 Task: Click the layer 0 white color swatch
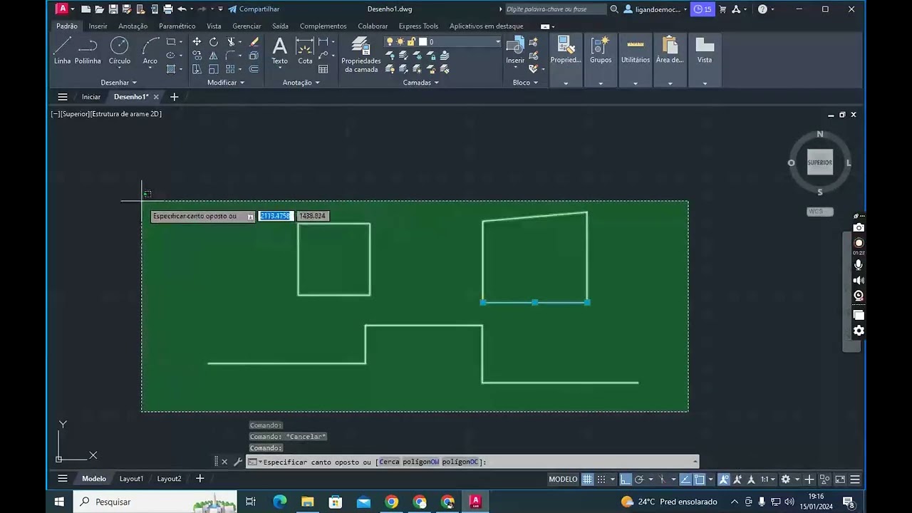[423, 42]
